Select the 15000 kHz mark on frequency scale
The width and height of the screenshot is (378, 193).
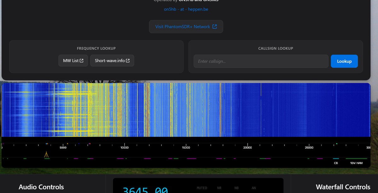click(x=186, y=148)
